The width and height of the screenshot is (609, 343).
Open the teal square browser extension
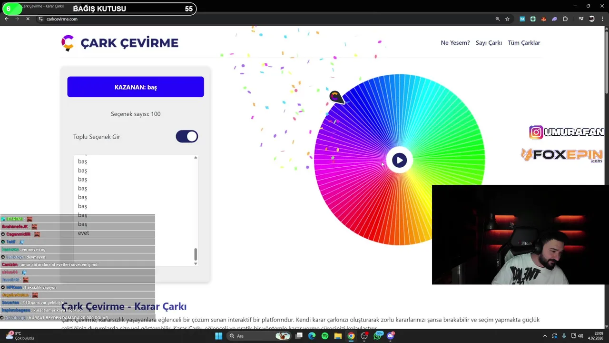tap(533, 19)
